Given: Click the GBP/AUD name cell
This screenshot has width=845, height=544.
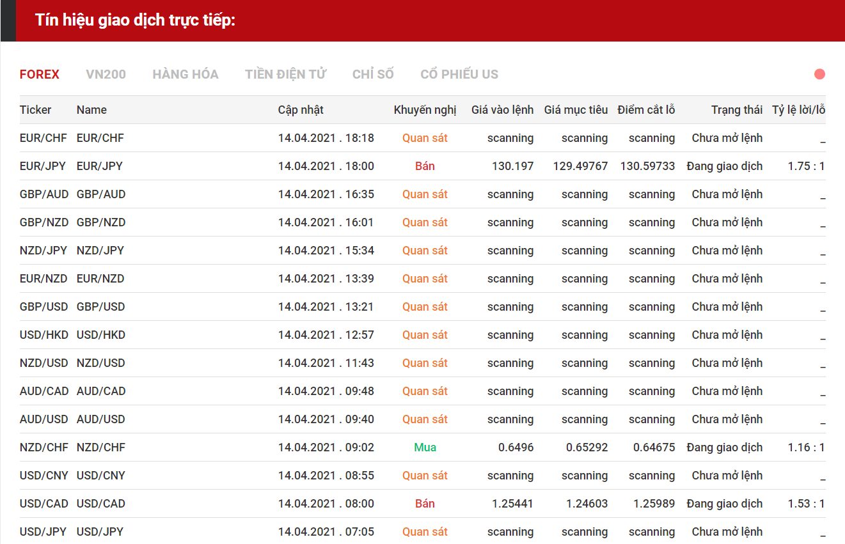Looking at the screenshot, I should click(x=101, y=194).
